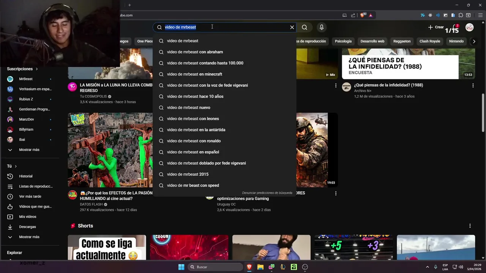Open Listas de reproducción in sidebar
The width and height of the screenshot is (486, 273).
tap(30, 187)
